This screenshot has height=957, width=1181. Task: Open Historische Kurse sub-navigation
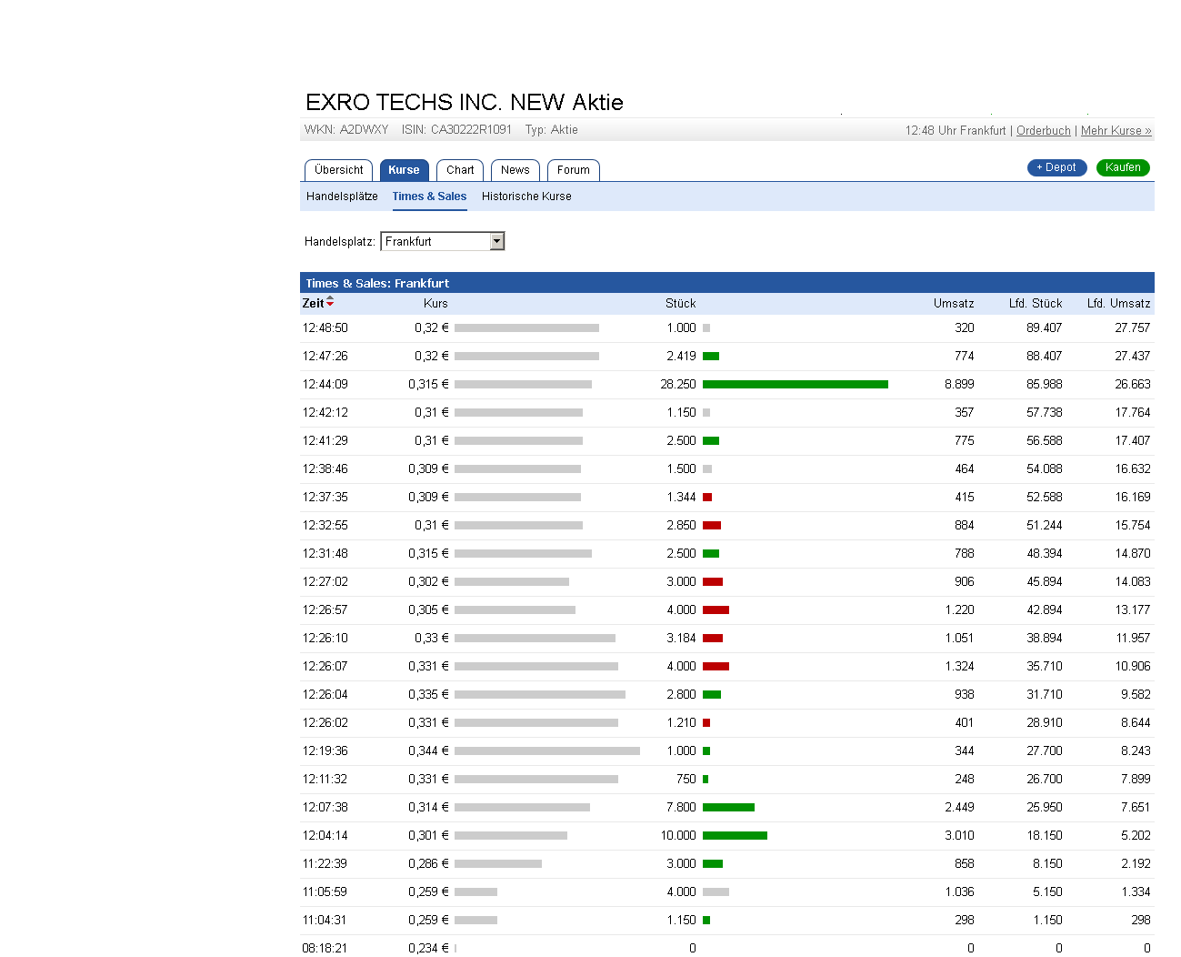tap(526, 196)
